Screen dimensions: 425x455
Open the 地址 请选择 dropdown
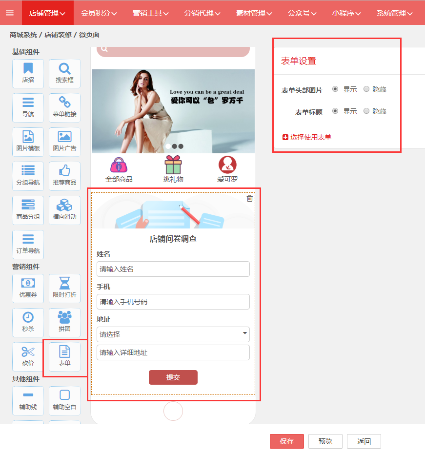pyautogui.click(x=173, y=334)
